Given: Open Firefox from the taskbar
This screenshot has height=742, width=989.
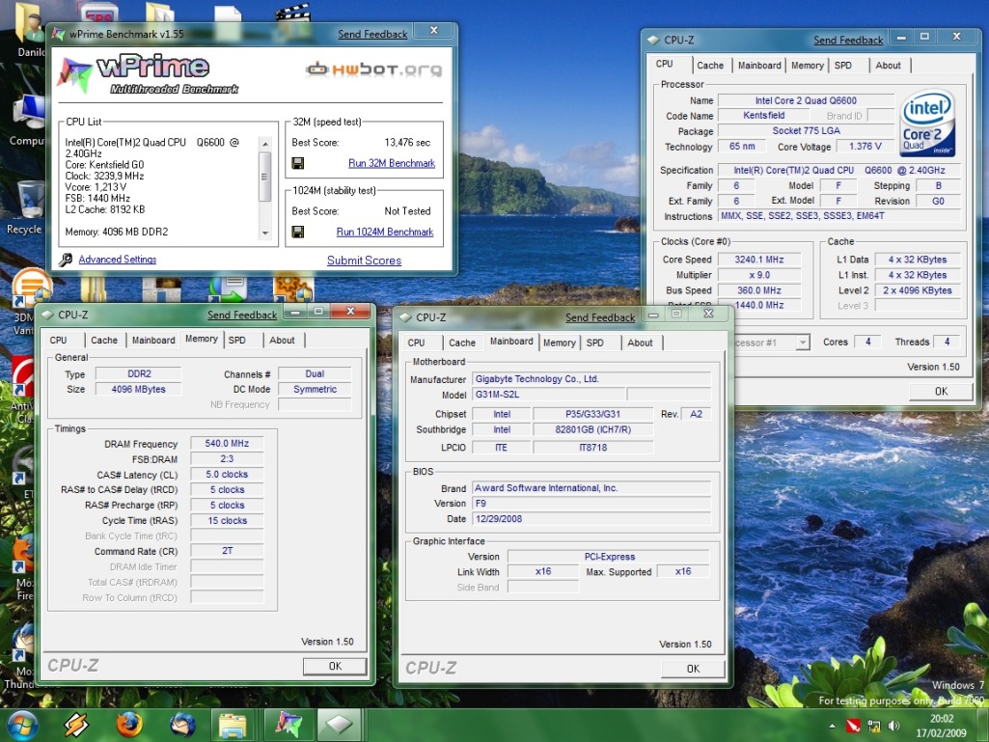Looking at the screenshot, I should click(129, 725).
